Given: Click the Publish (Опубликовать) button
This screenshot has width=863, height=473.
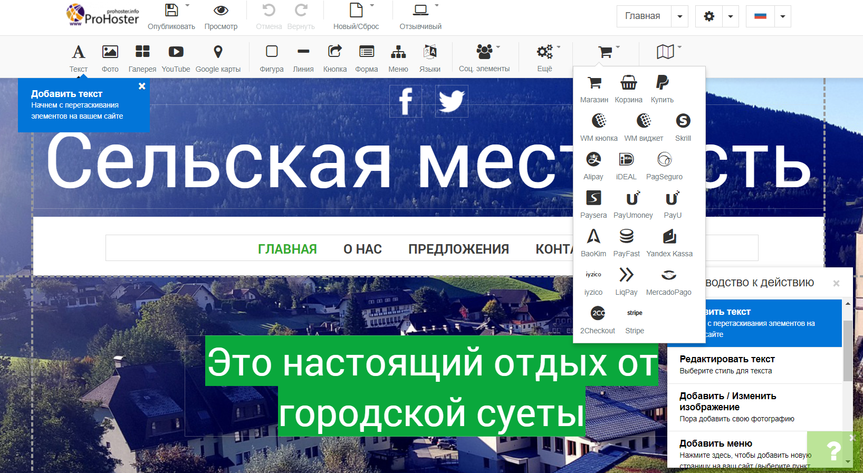Looking at the screenshot, I should click(x=171, y=16).
